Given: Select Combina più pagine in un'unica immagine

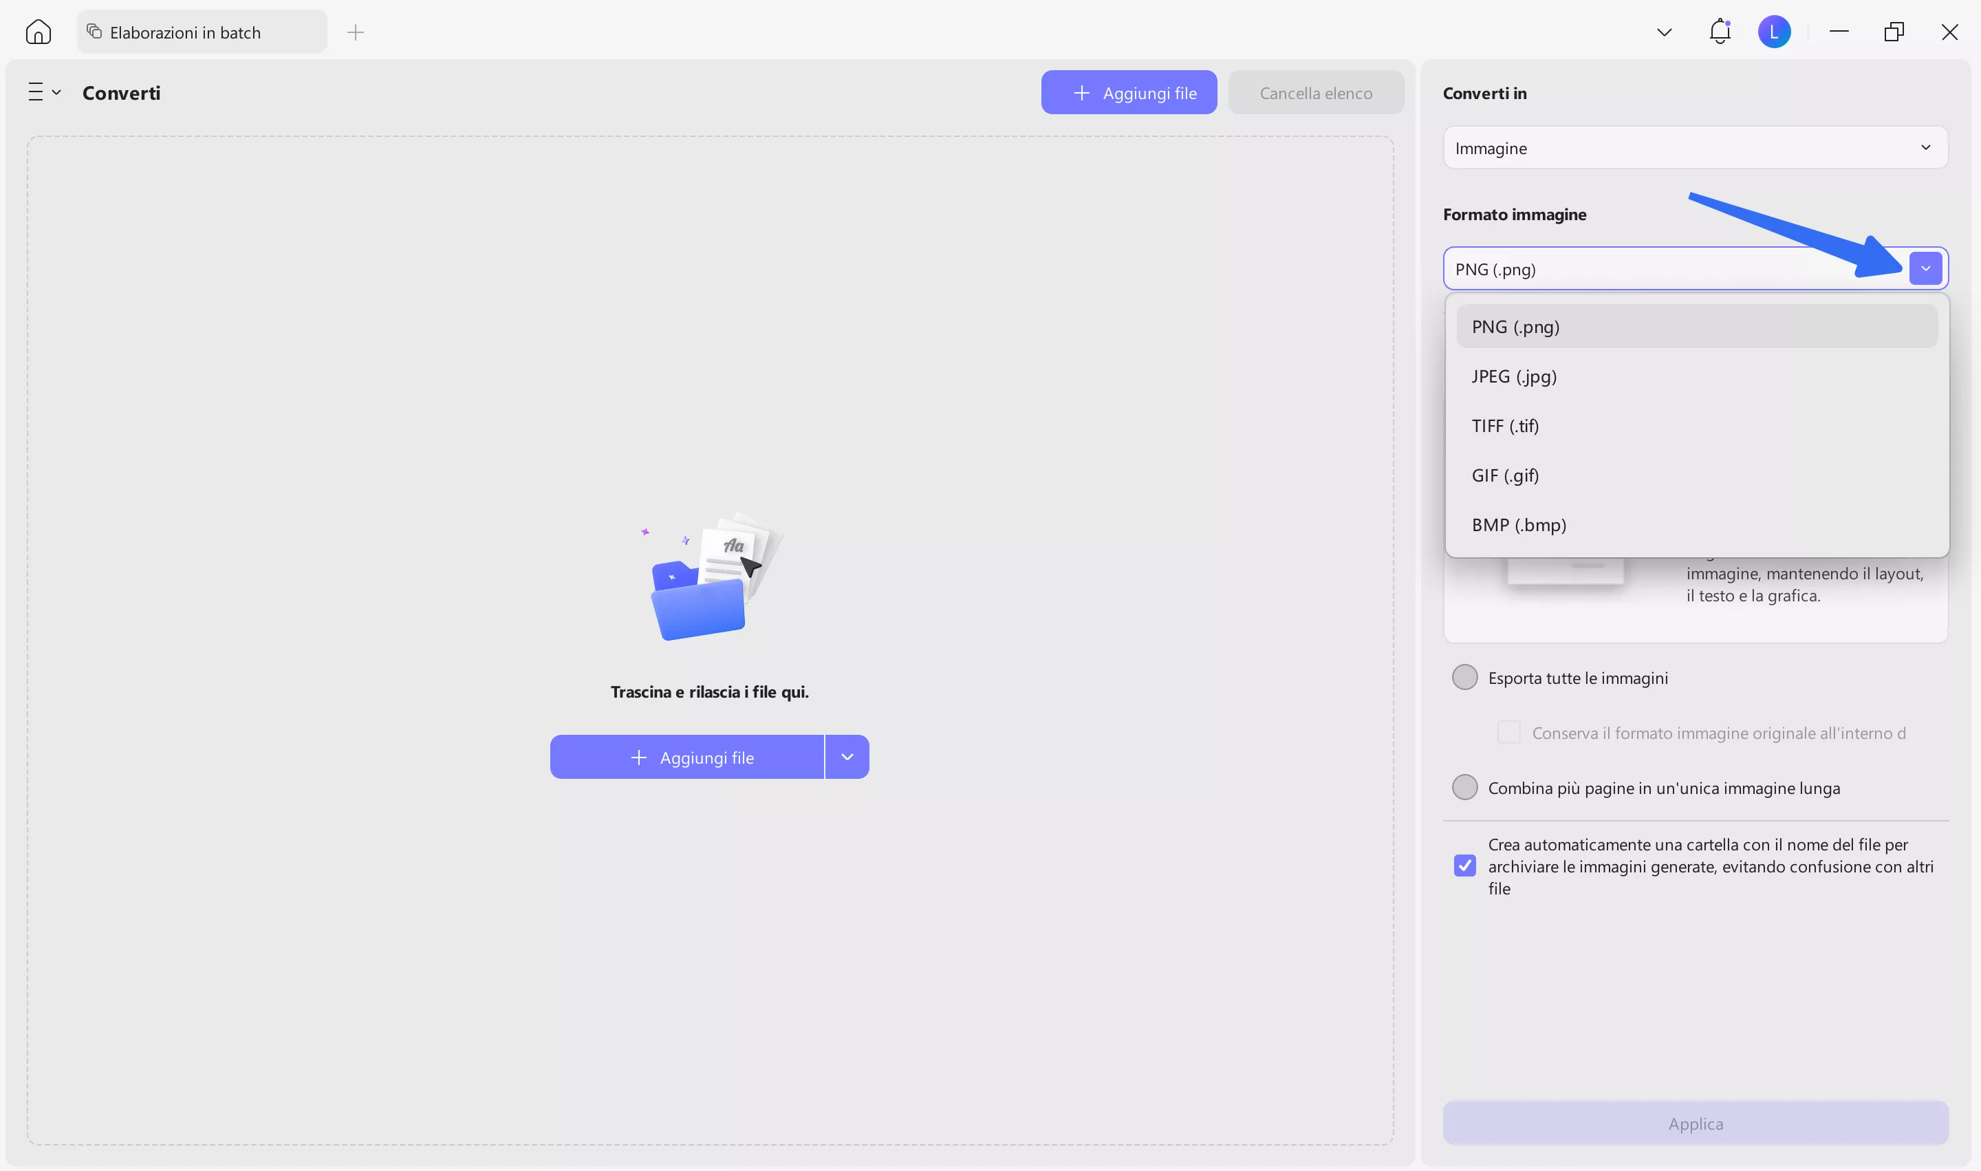Looking at the screenshot, I should [x=1465, y=786].
